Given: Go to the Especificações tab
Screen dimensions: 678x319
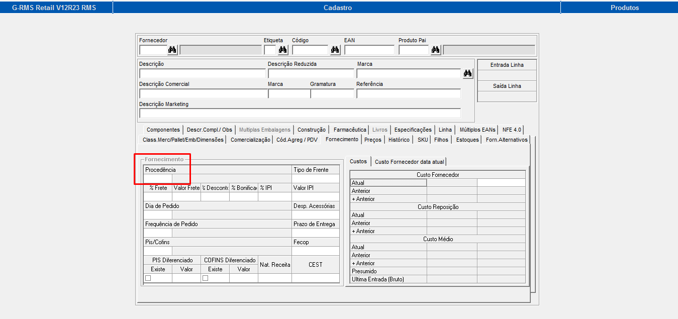Looking at the screenshot, I should click(x=413, y=130).
